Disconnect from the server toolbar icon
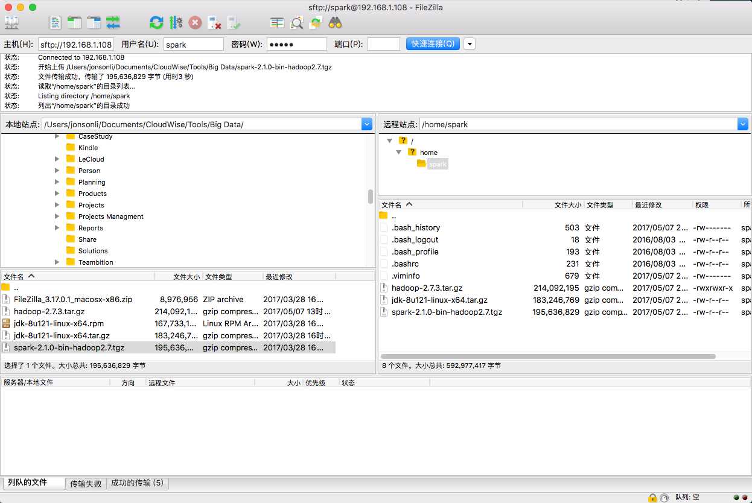The height and width of the screenshot is (503, 752). pos(214,23)
